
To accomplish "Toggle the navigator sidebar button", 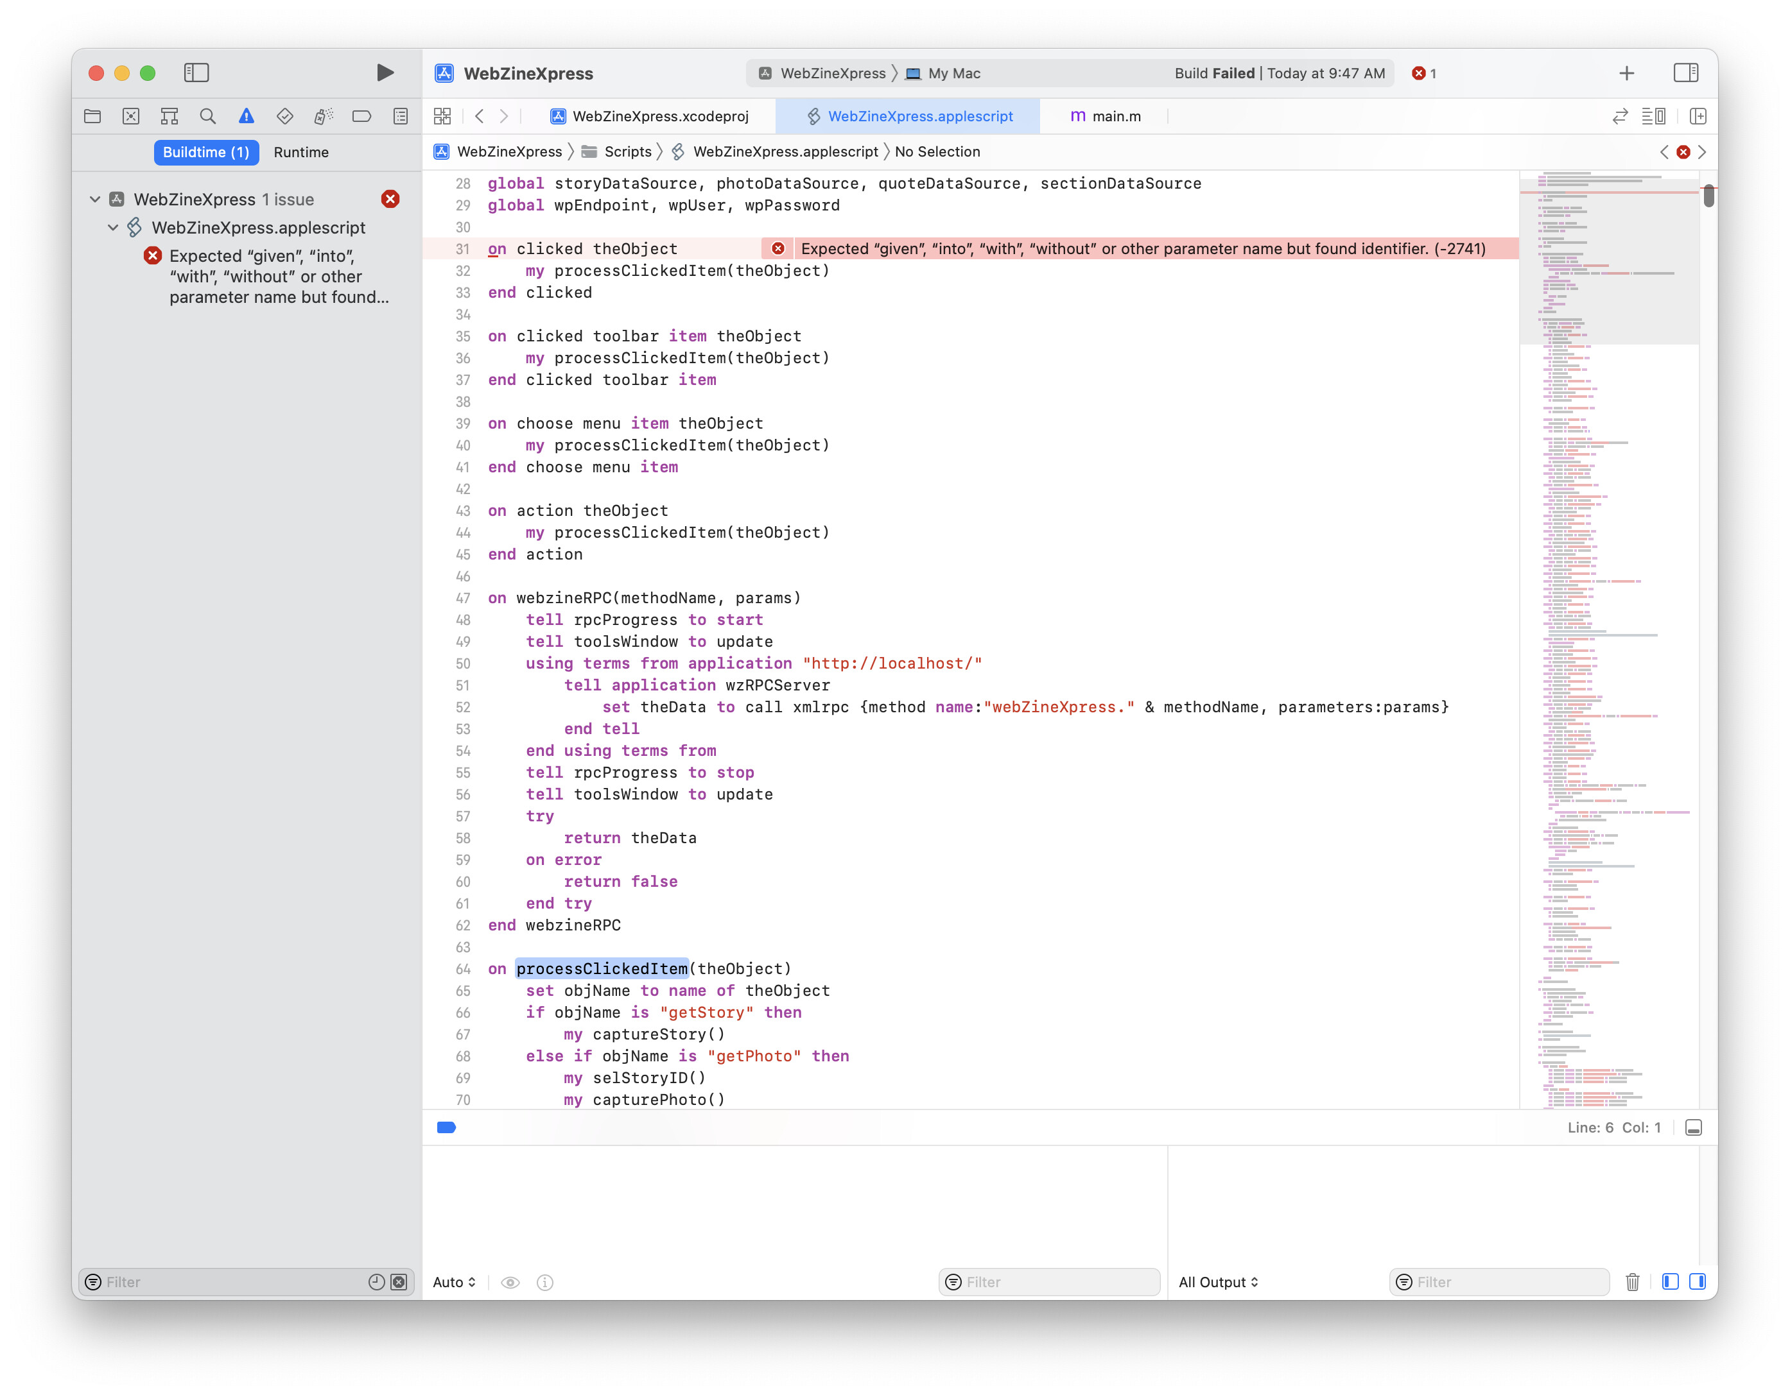I will [x=196, y=73].
